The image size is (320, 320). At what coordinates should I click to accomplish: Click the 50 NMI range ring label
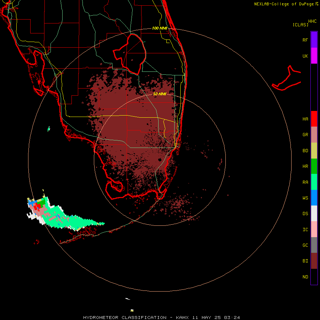(160, 94)
